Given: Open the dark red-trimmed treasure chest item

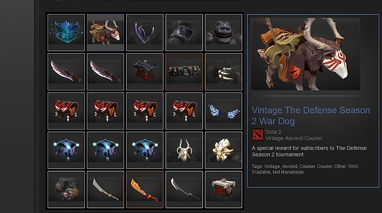Looking at the screenshot, I should click(x=145, y=72).
